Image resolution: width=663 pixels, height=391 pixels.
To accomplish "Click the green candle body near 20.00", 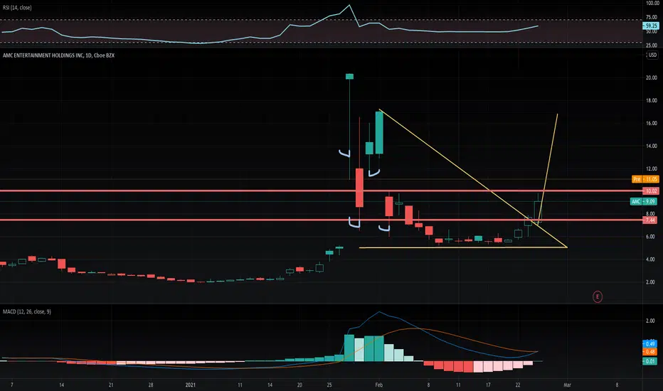I will (x=350, y=77).
